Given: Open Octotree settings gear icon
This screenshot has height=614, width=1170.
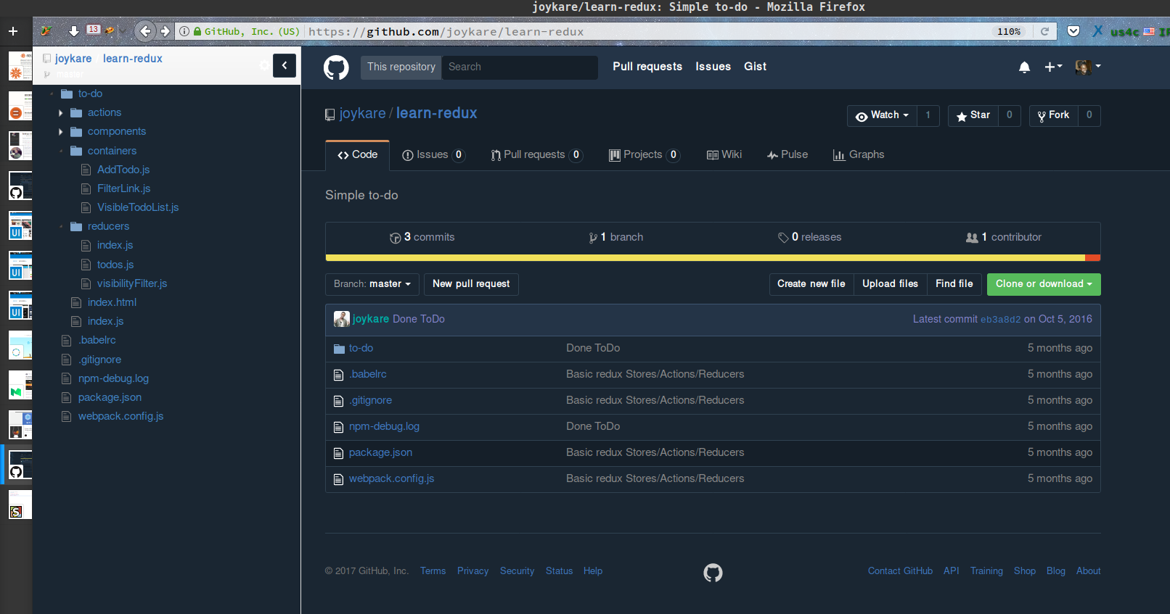Looking at the screenshot, I should [x=264, y=65].
